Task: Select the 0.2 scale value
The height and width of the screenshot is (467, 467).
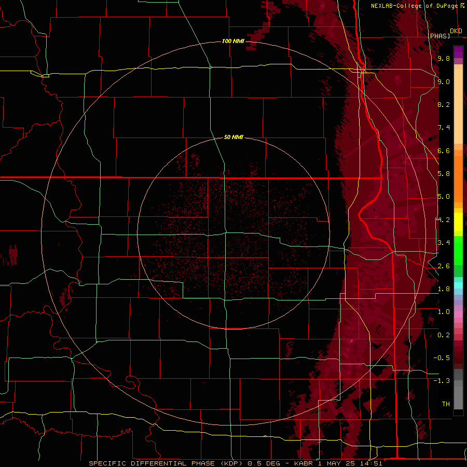Action: [x=444, y=335]
